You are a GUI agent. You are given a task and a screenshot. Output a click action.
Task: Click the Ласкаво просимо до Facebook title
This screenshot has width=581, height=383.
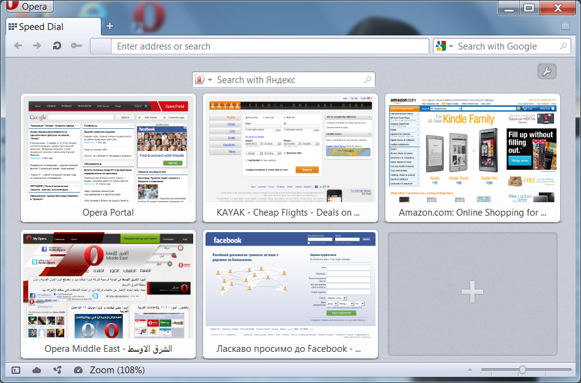click(289, 349)
